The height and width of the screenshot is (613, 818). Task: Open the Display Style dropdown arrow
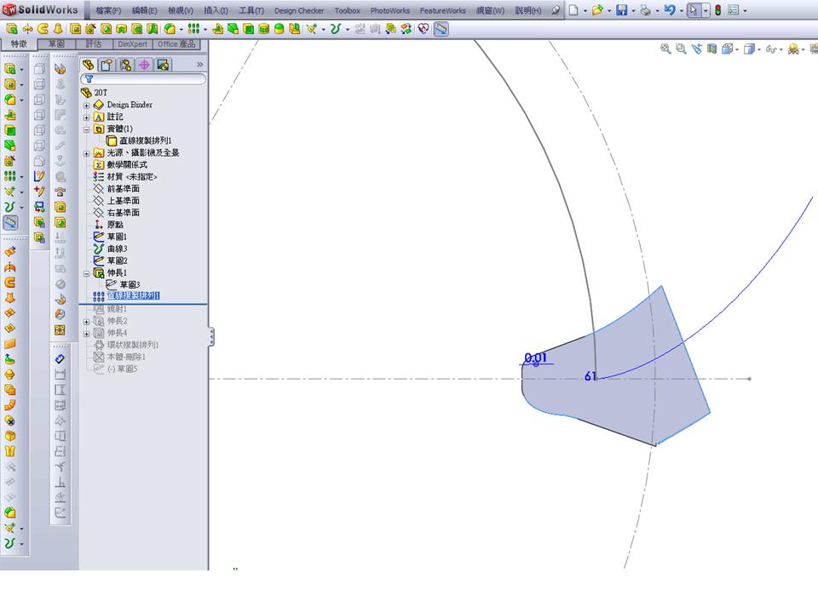(x=758, y=50)
